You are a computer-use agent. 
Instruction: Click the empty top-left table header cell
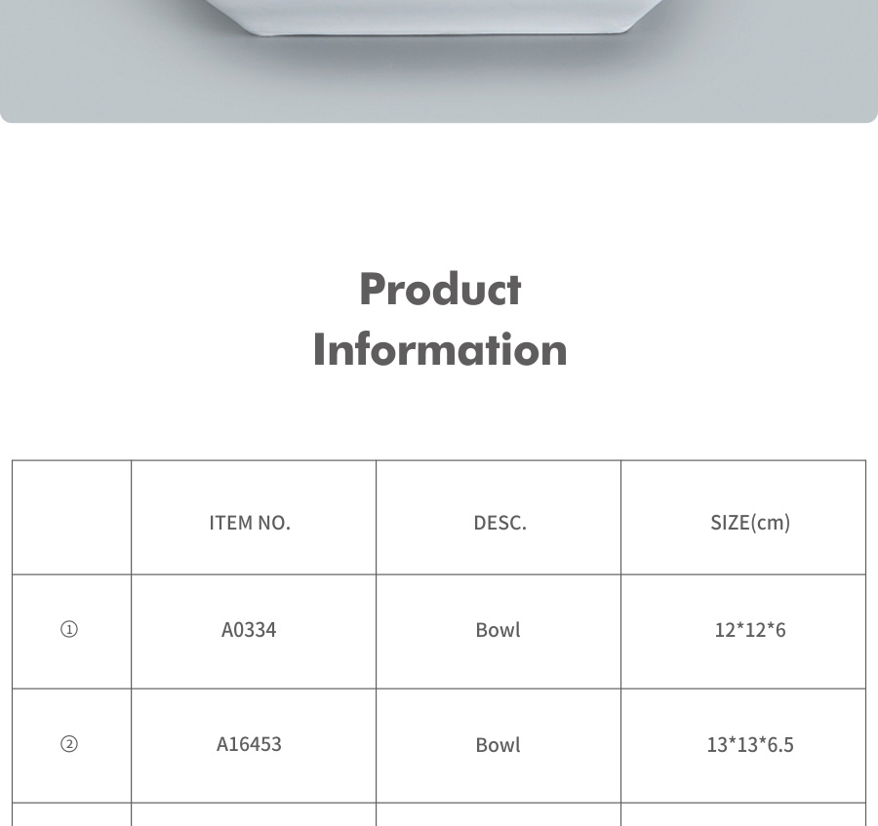pyautogui.click(x=71, y=518)
